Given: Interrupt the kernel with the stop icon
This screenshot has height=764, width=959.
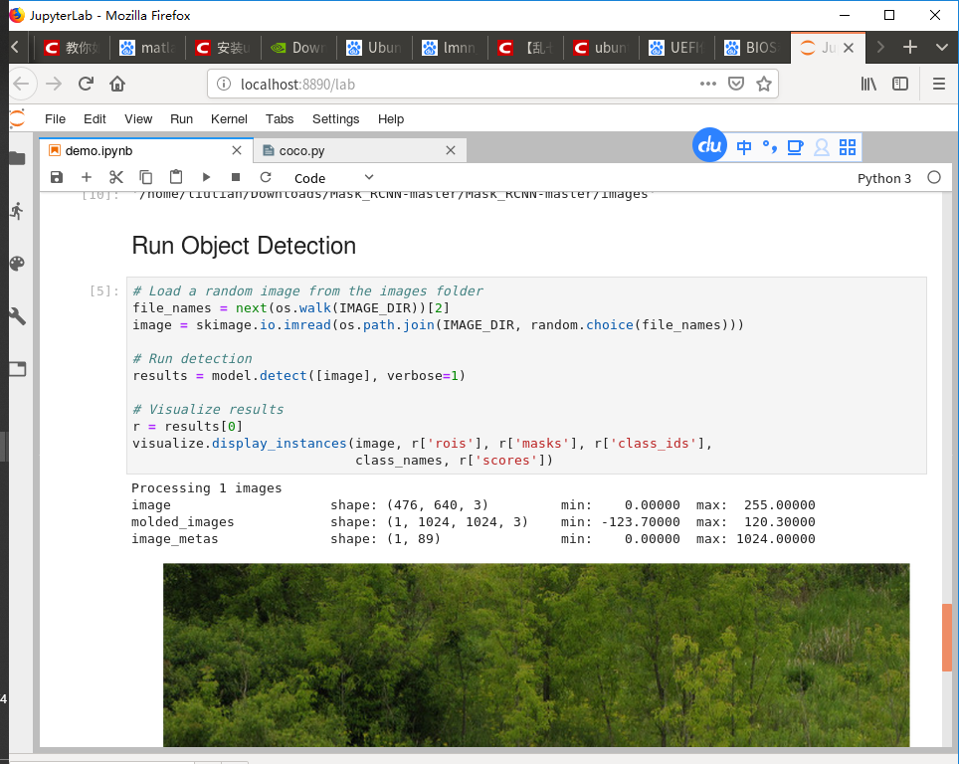Looking at the screenshot, I should point(236,177).
